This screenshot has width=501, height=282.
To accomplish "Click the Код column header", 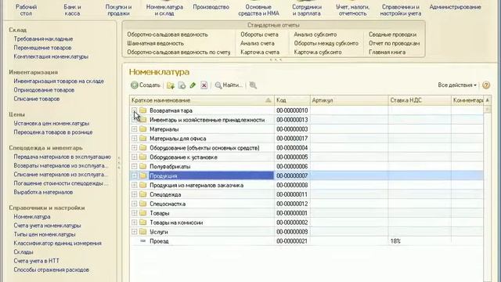I will coord(292,100).
